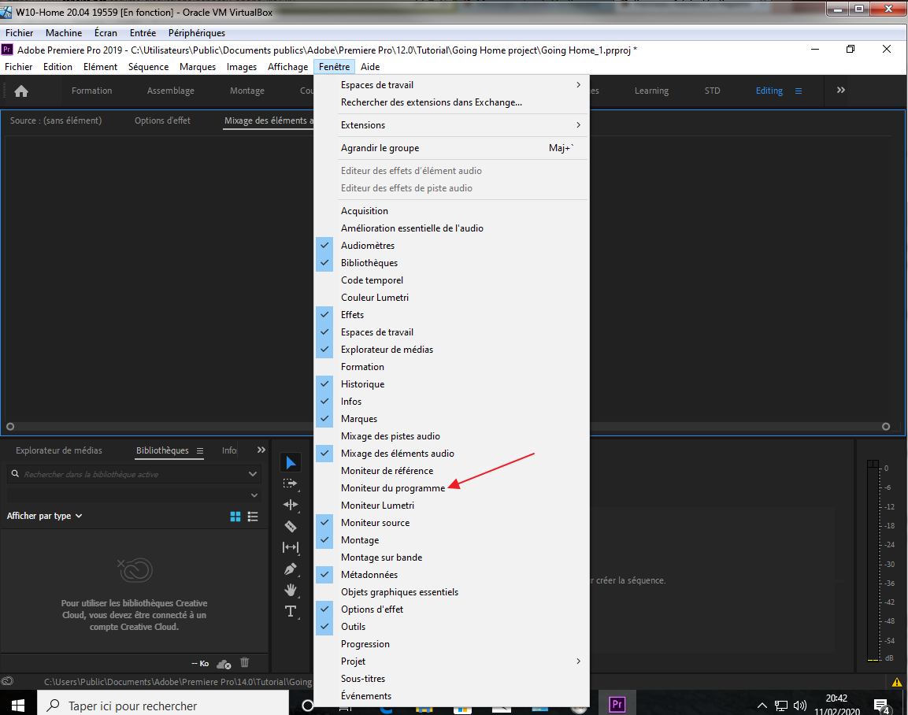The image size is (908, 715).
Task: Click the taskbar network icon
Action: point(781,706)
